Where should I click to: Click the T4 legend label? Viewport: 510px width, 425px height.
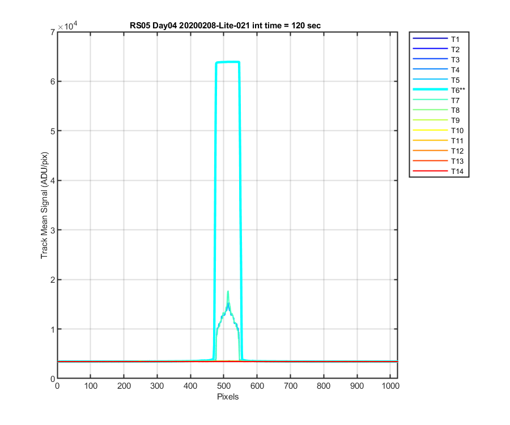(x=455, y=70)
